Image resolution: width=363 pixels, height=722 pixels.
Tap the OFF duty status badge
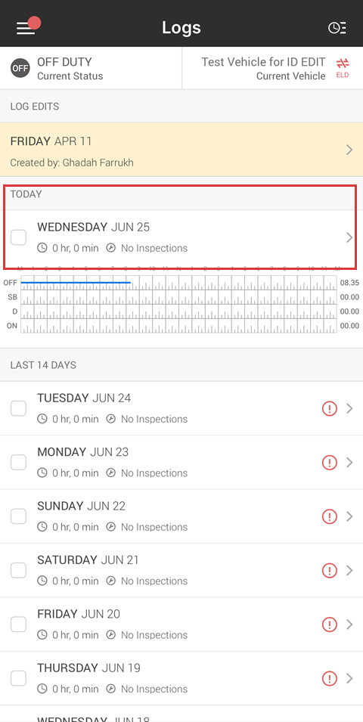point(20,68)
